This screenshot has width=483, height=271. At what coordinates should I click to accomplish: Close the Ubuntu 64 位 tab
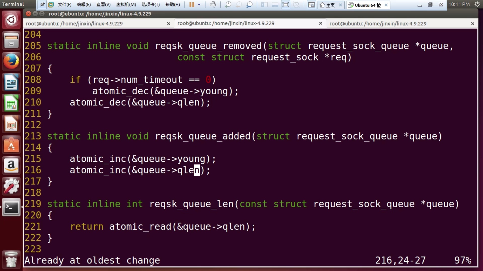point(386,5)
